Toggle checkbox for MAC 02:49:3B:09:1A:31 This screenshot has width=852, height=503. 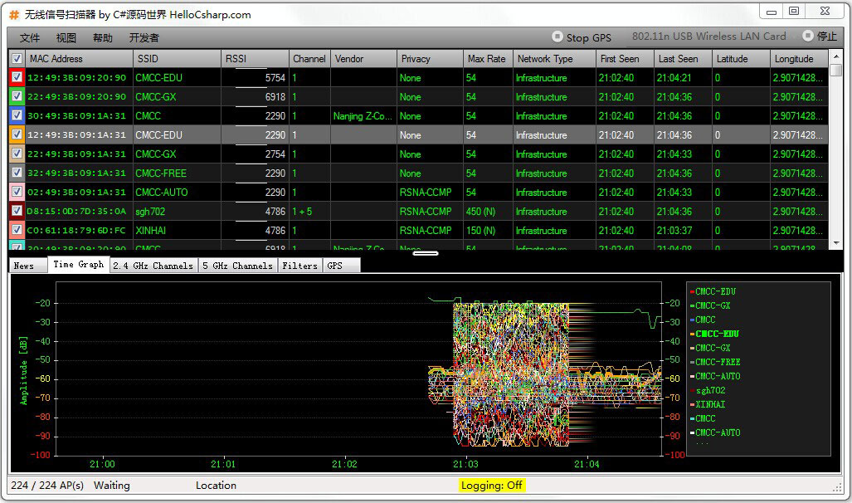17,192
